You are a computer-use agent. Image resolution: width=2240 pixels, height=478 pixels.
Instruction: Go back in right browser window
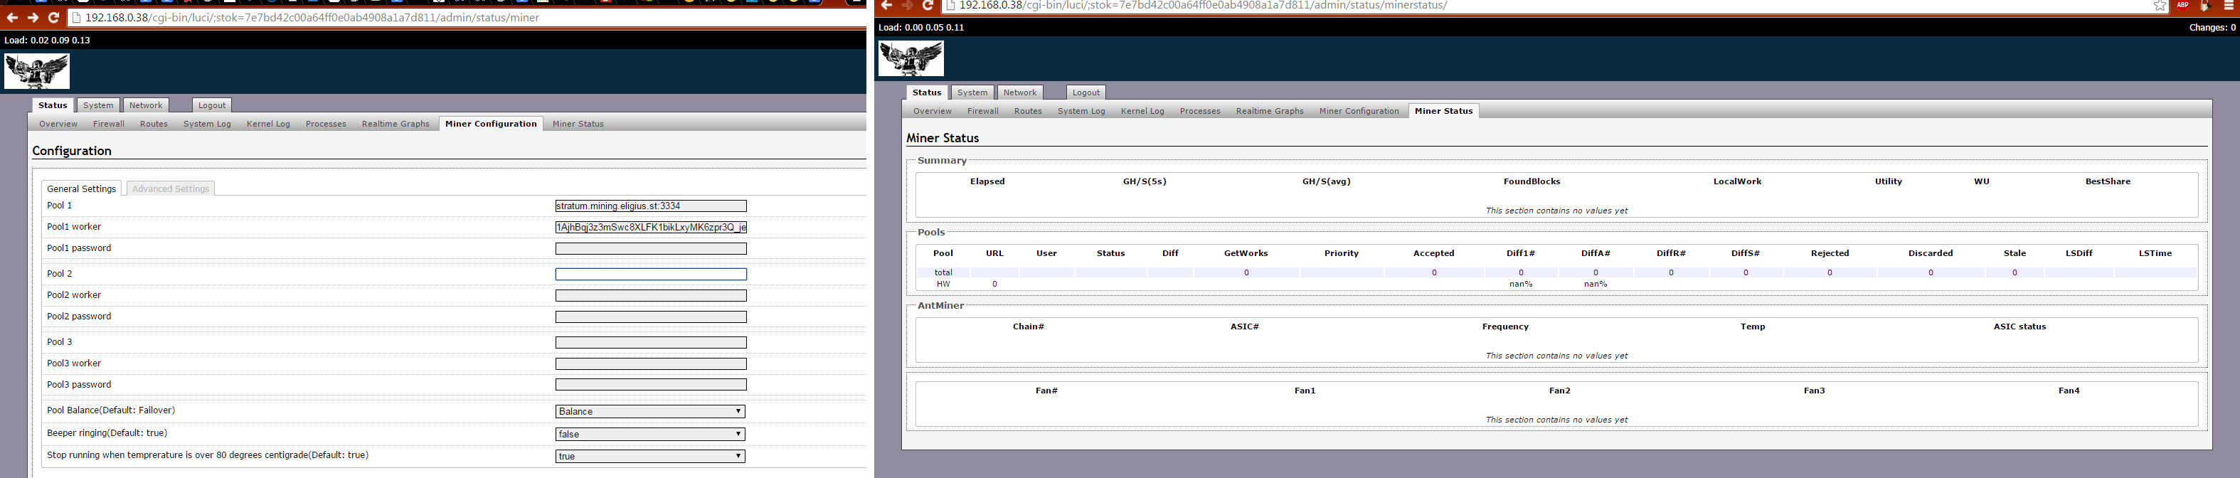pos(886,5)
